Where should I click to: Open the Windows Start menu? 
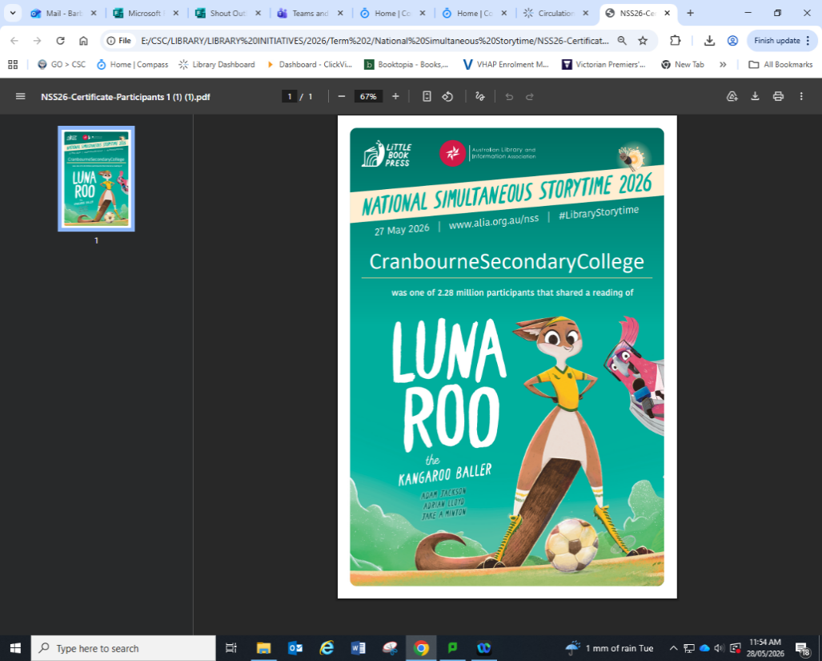15,648
